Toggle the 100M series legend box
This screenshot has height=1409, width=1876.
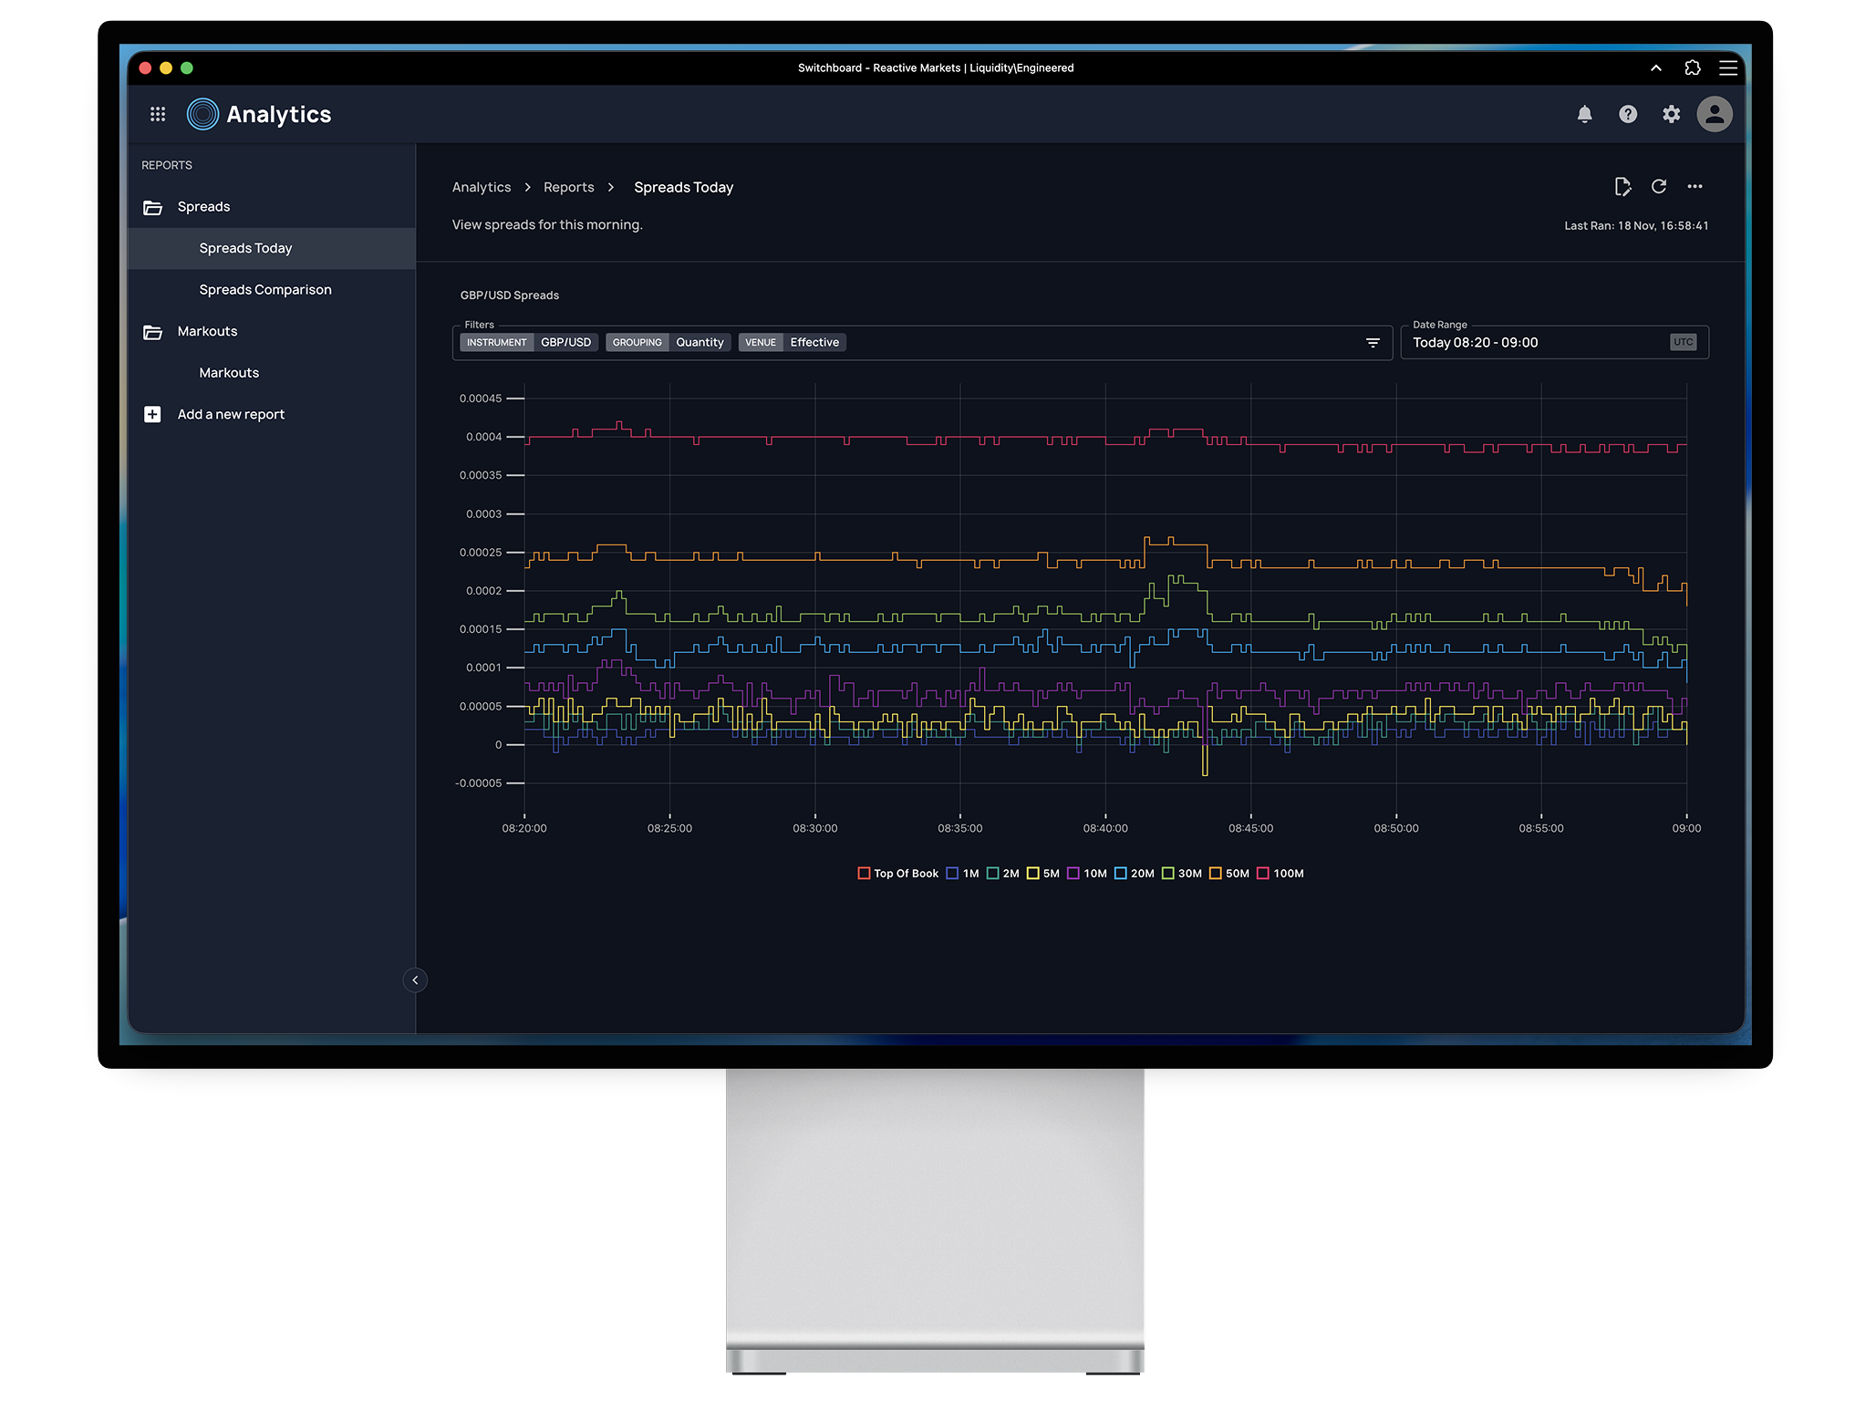click(x=1263, y=874)
